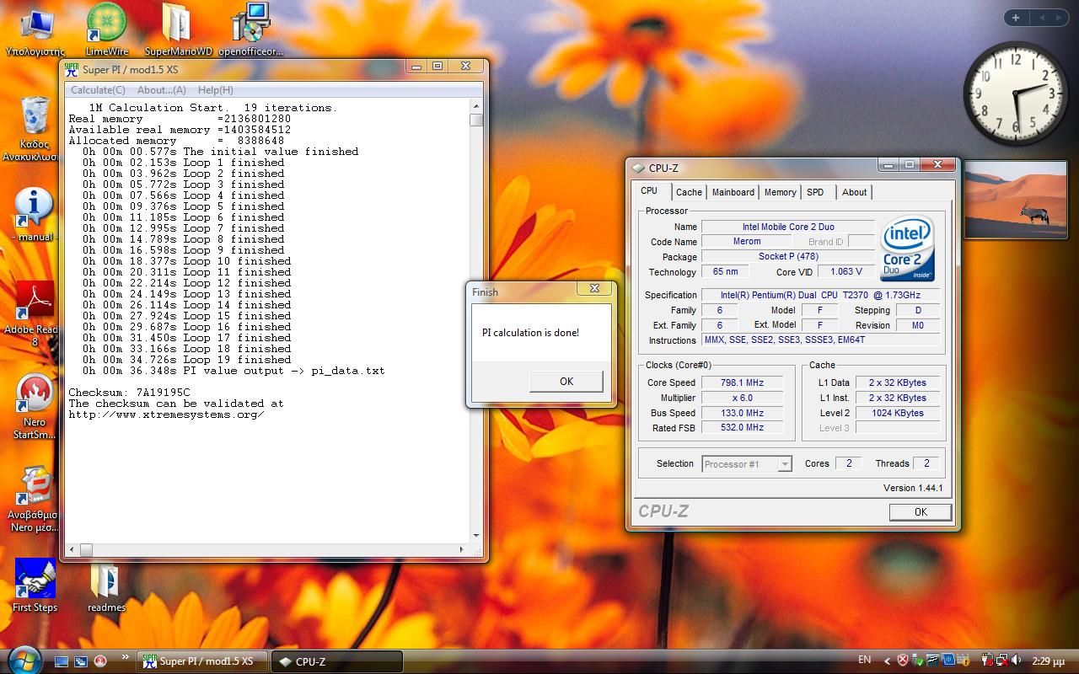
Task: Click Show Desktop quick launch icon
Action: pyautogui.click(x=62, y=661)
